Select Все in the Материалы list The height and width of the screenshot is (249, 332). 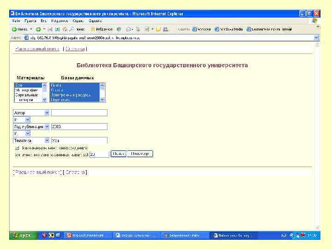[28, 85]
